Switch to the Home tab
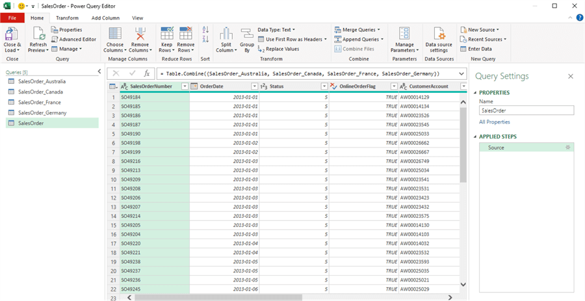 tap(37, 18)
